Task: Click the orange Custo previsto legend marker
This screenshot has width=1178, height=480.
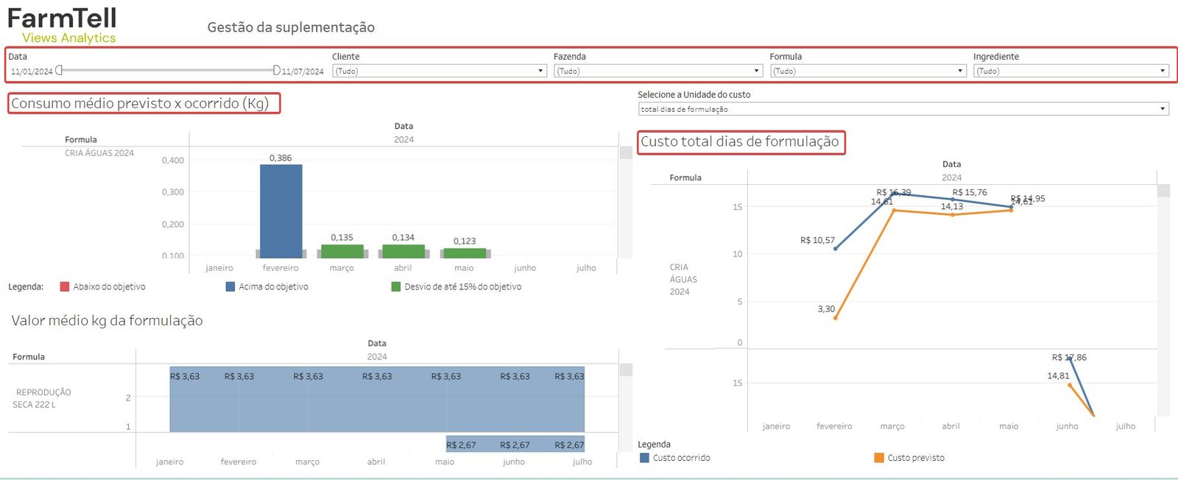Action: click(x=879, y=457)
